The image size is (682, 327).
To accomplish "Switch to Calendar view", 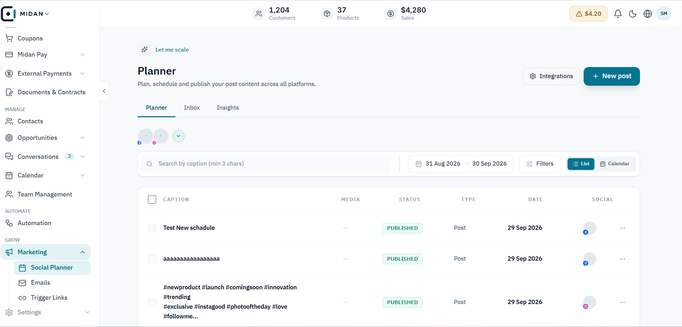I will (x=615, y=164).
